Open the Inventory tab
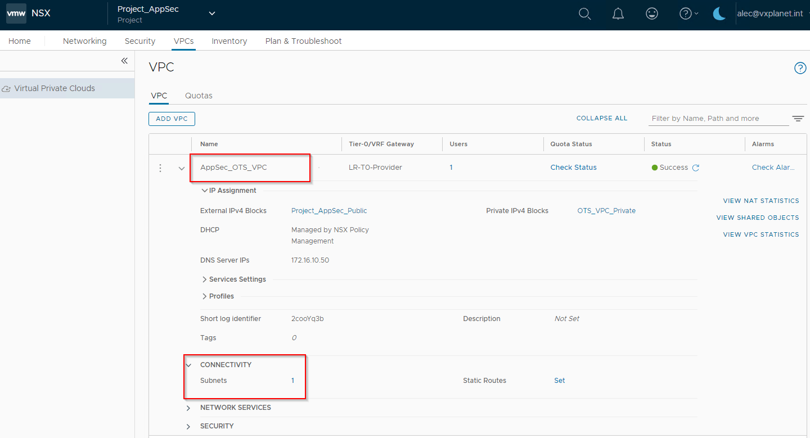810x438 pixels. (x=229, y=41)
